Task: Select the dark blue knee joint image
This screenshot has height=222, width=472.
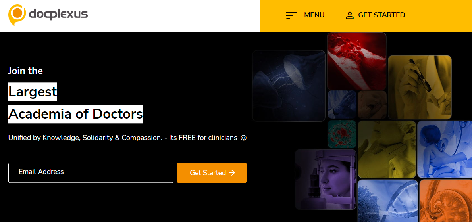Action: [x=289, y=86]
